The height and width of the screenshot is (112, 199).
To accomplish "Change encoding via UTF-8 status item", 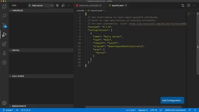I will (154, 110).
